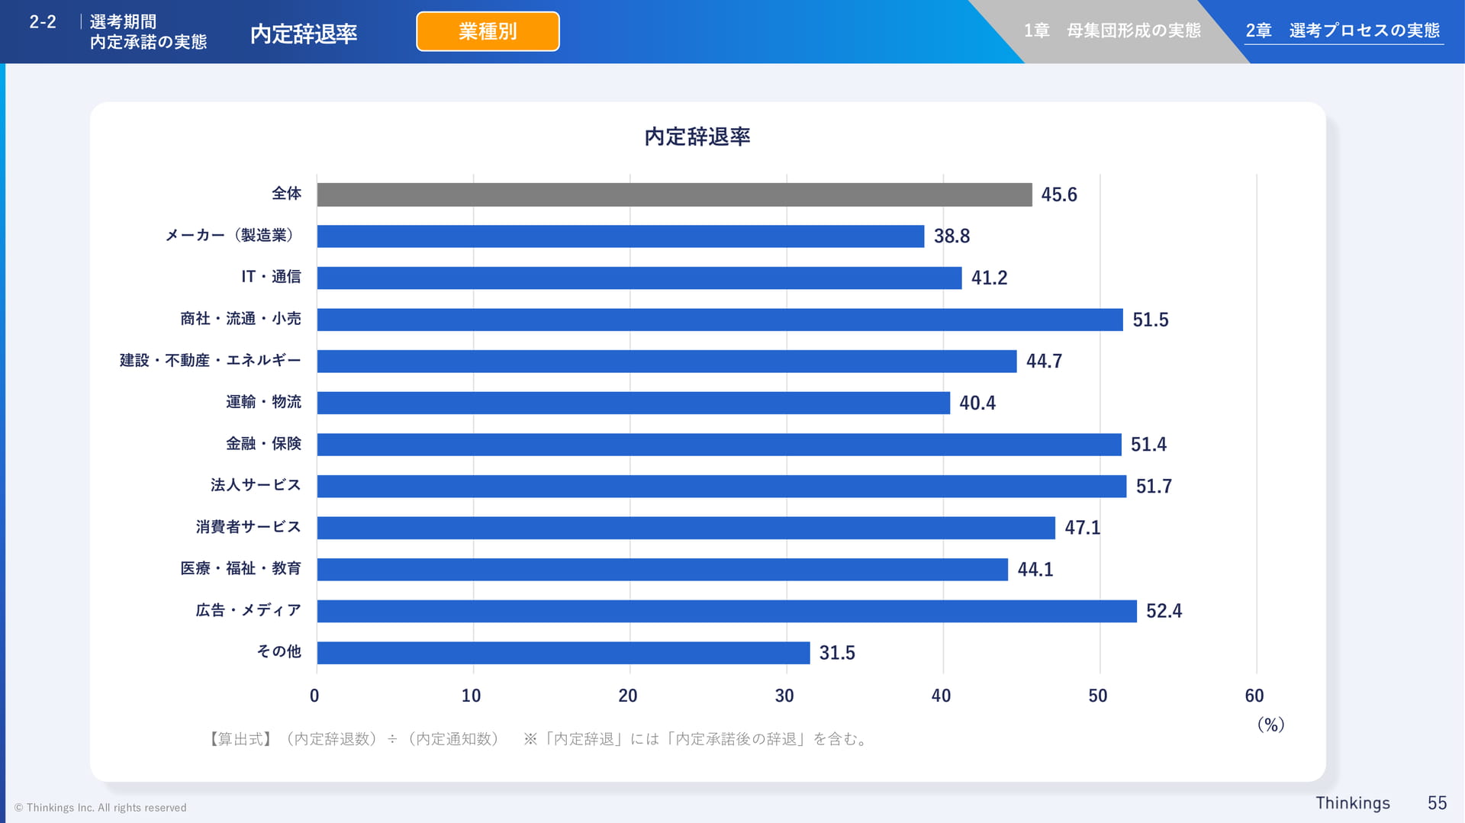This screenshot has height=823, width=1465.
Task: Click the value 51.7
Action: (x=1154, y=486)
